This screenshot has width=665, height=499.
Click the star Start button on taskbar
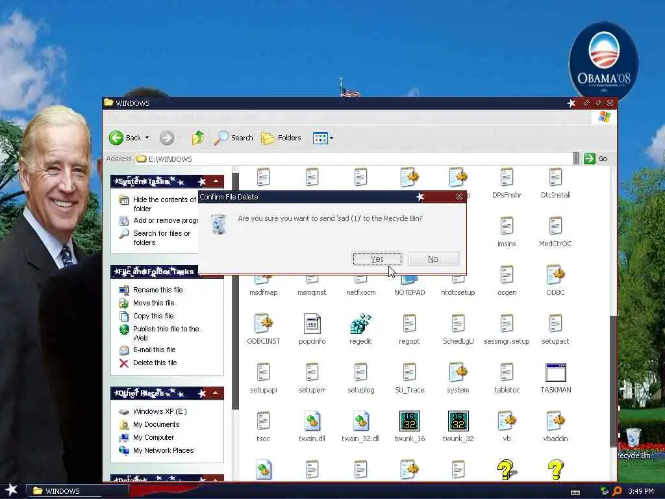[x=12, y=490]
